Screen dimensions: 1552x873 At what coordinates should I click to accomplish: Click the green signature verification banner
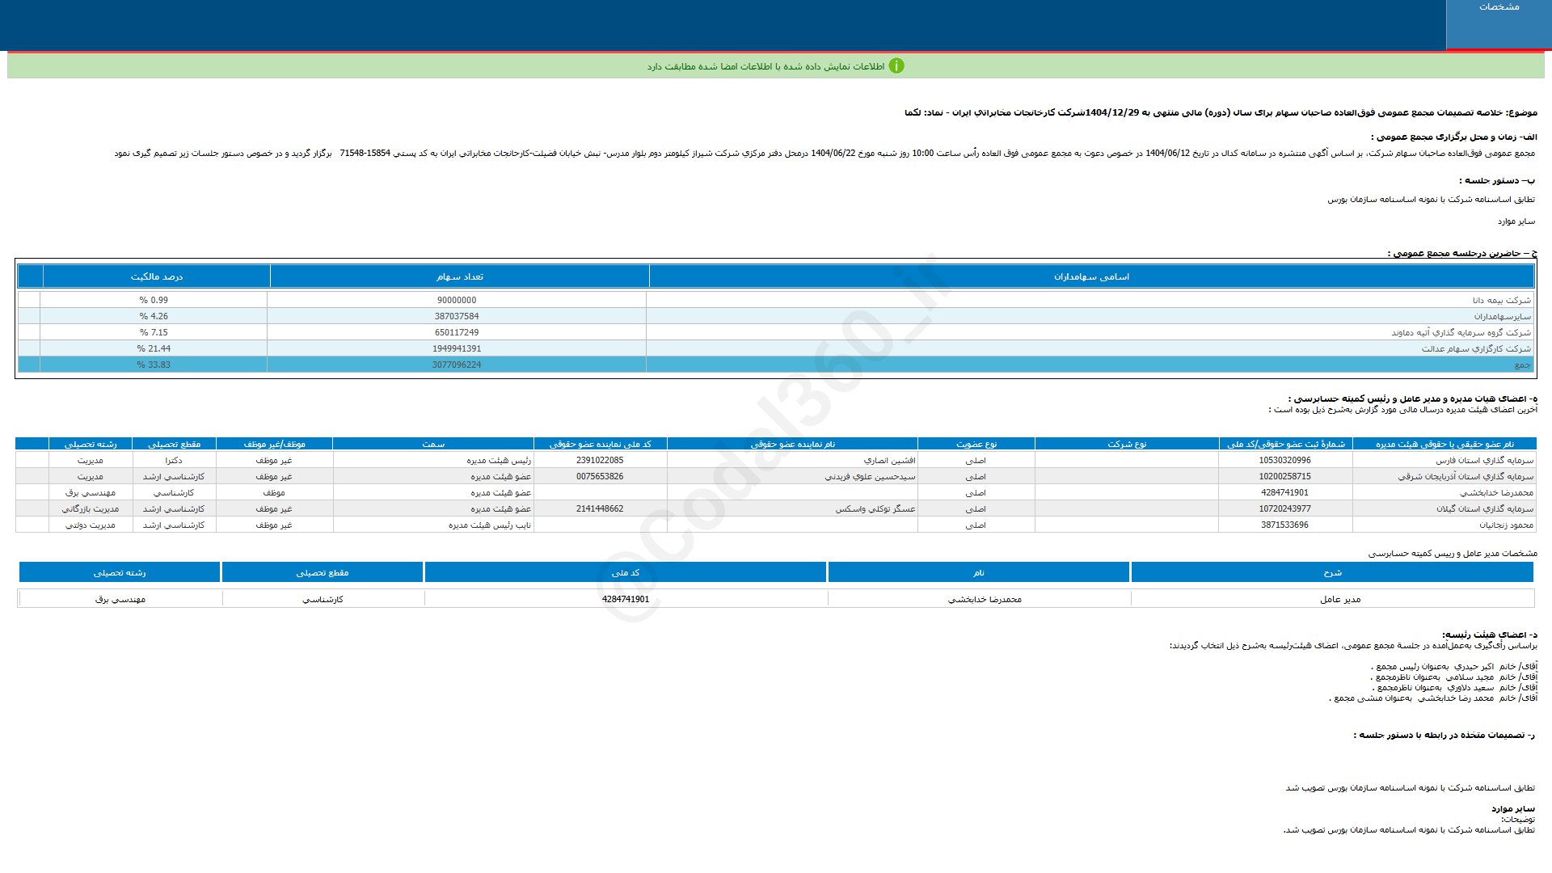click(x=765, y=66)
